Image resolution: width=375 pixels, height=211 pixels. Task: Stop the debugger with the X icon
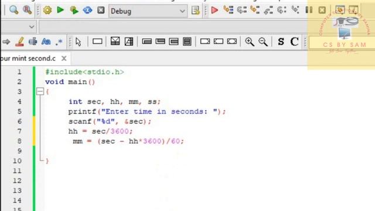click(x=322, y=10)
